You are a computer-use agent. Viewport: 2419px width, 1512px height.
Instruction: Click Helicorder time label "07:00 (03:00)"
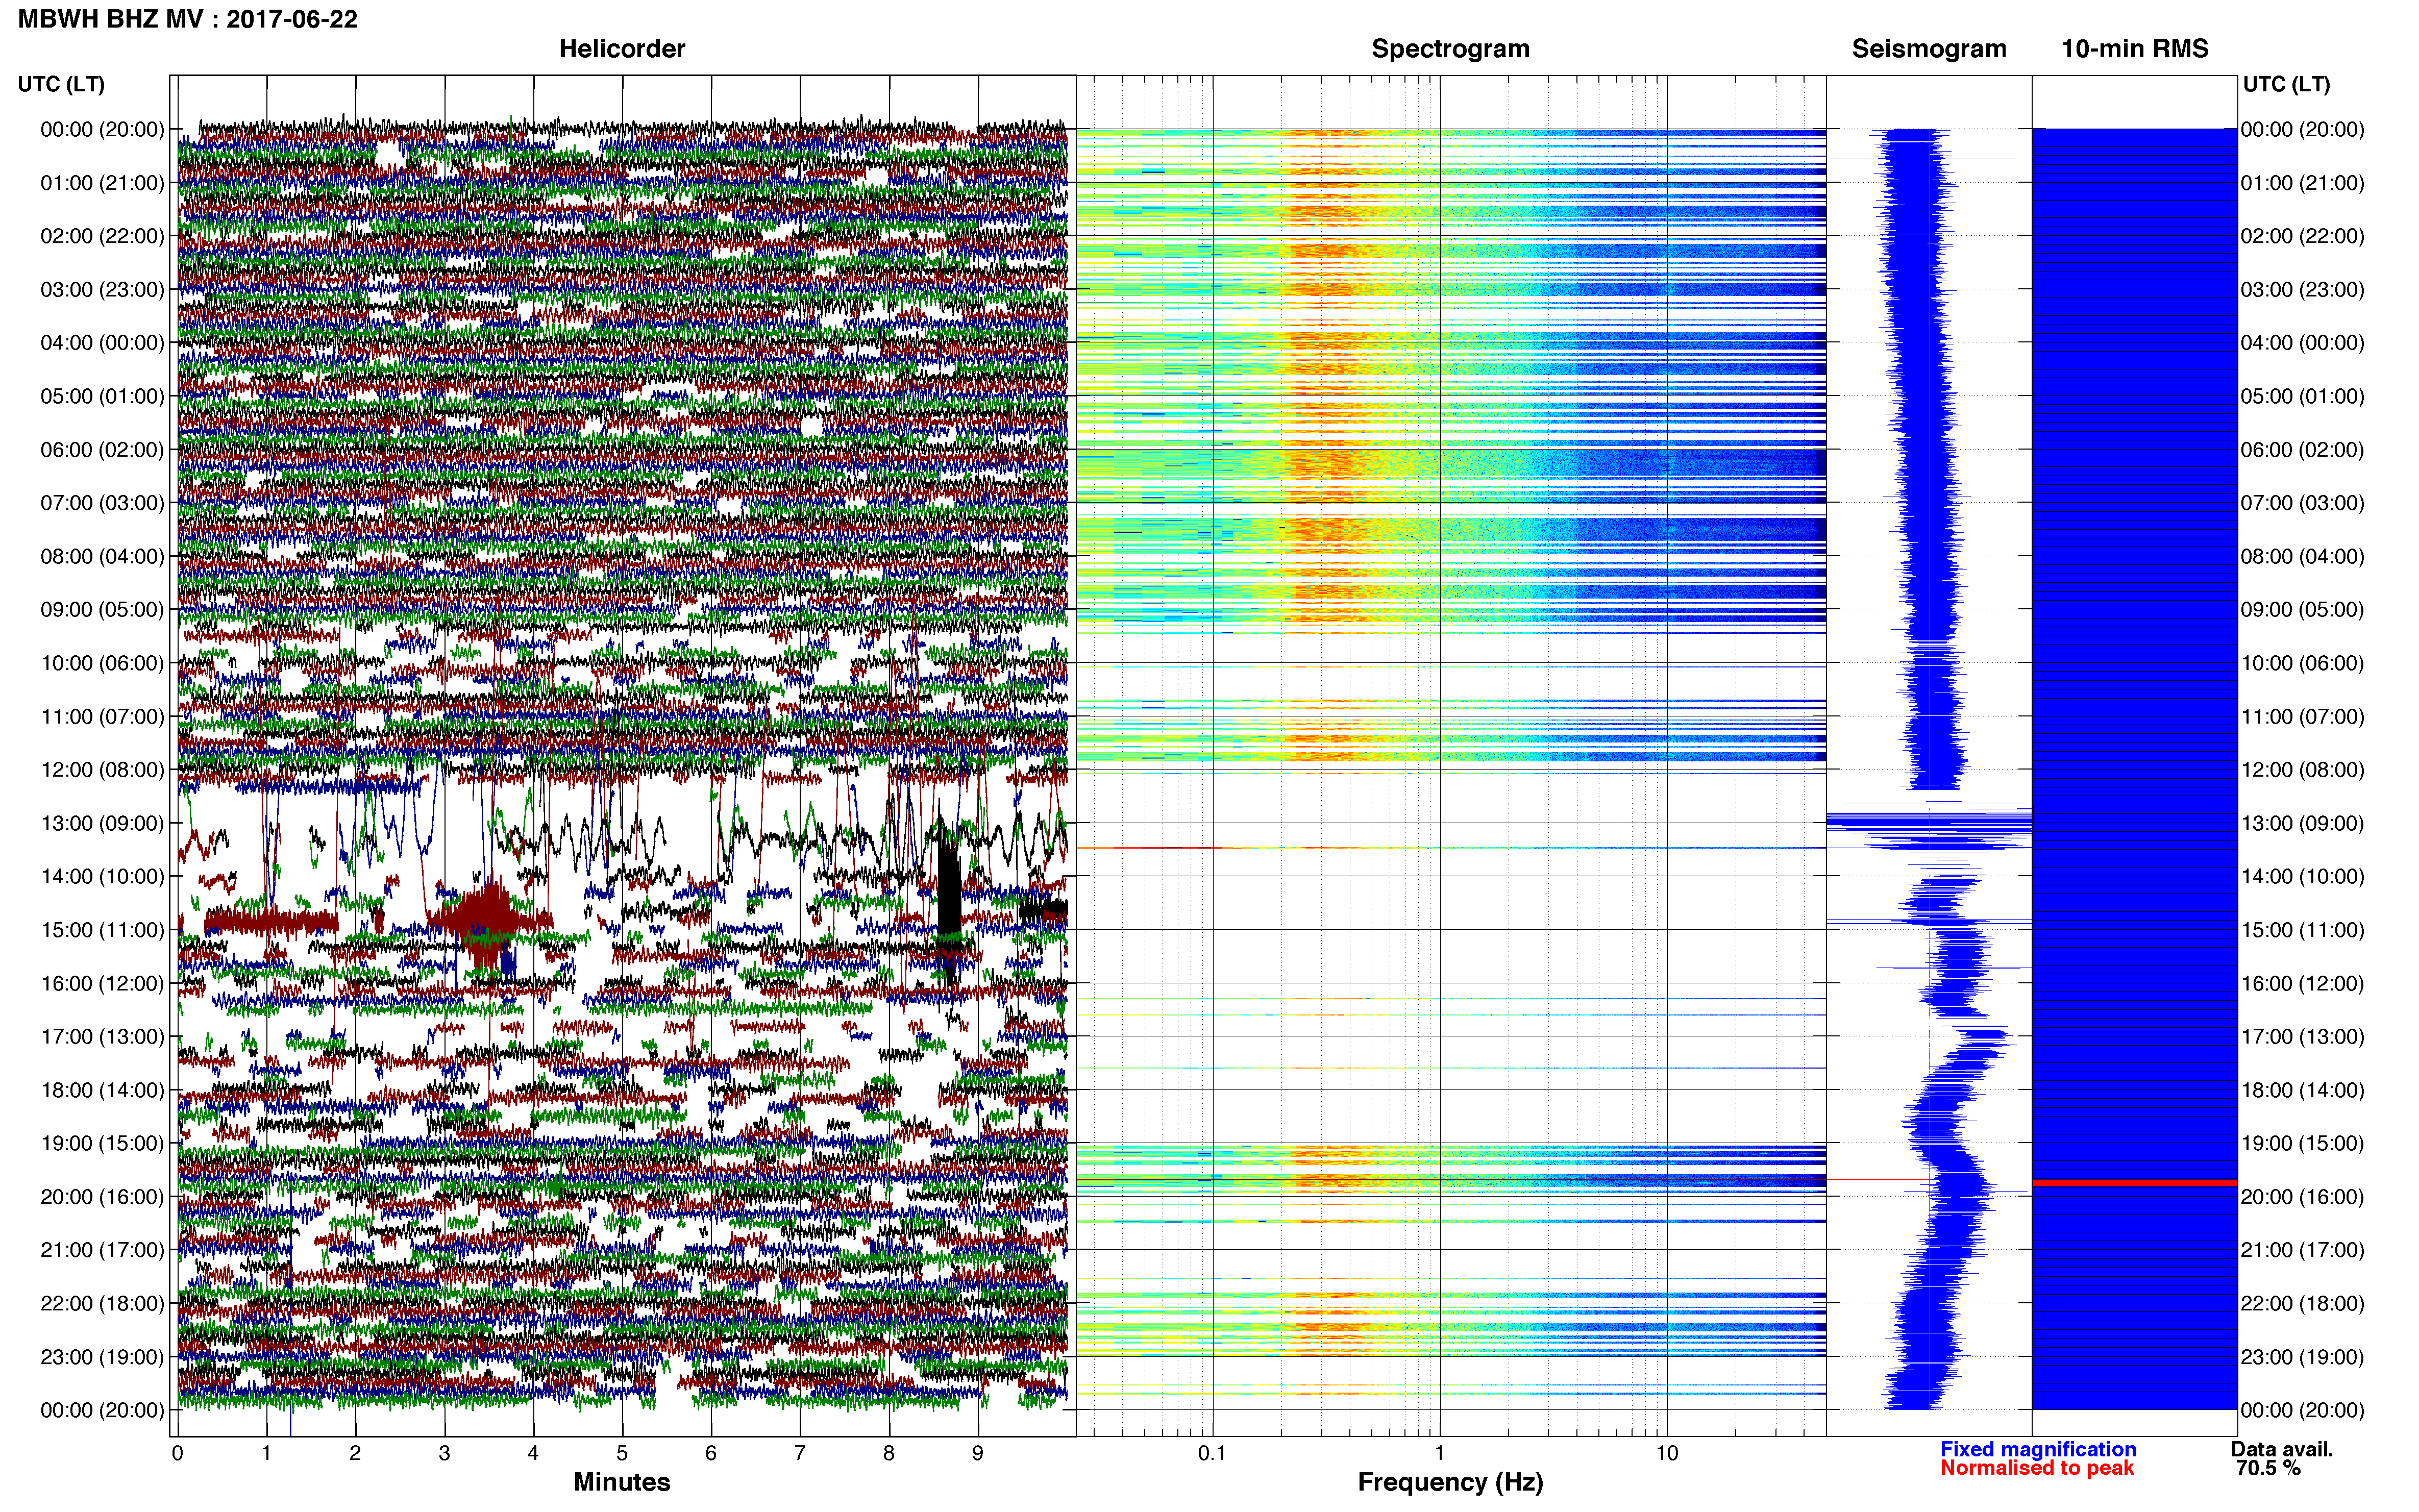(102, 503)
